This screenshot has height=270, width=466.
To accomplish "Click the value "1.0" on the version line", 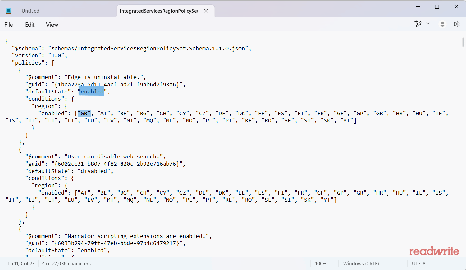I will tap(56, 55).
